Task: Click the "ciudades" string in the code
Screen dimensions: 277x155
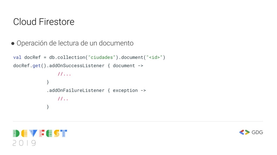Action: (x=102, y=58)
